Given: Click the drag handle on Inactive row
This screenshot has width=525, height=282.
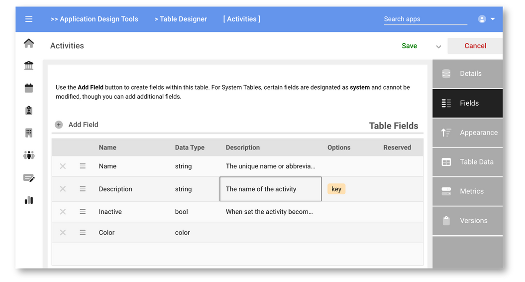Looking at the screenshot, I should click(x=83, y=212).
